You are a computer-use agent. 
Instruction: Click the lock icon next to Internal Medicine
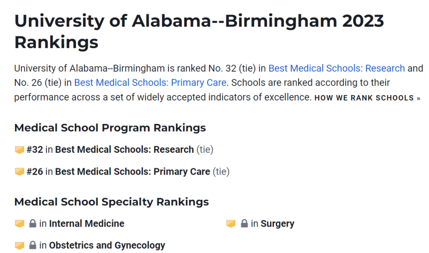point(33,224)
